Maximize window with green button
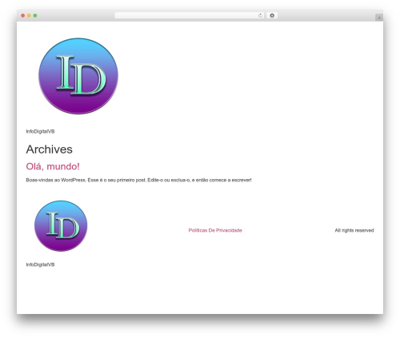Screen dimensions: 400x338 coord(35,15)
